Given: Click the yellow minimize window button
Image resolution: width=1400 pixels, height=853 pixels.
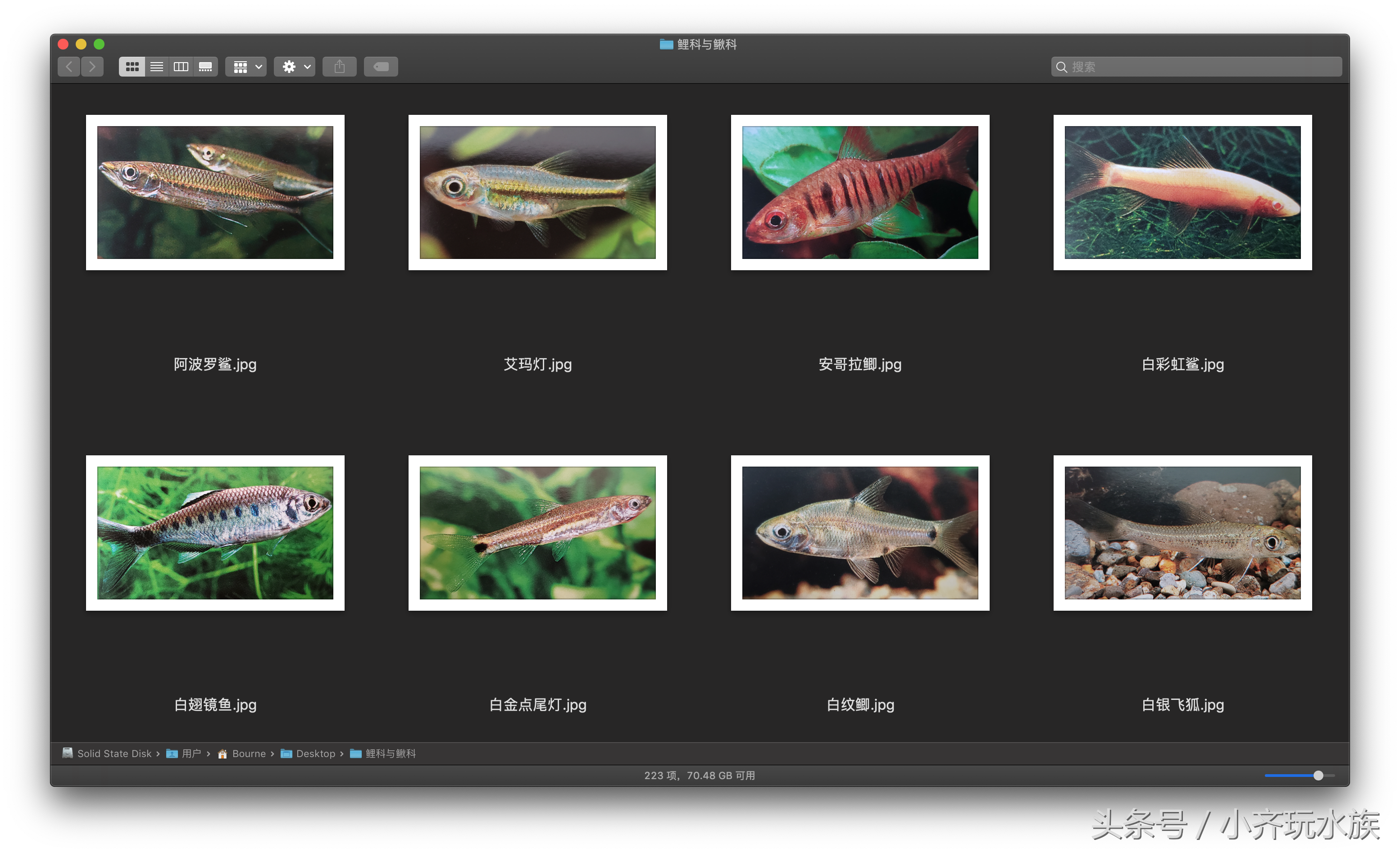Looking at the screenshot, I should tap(81, 44).
